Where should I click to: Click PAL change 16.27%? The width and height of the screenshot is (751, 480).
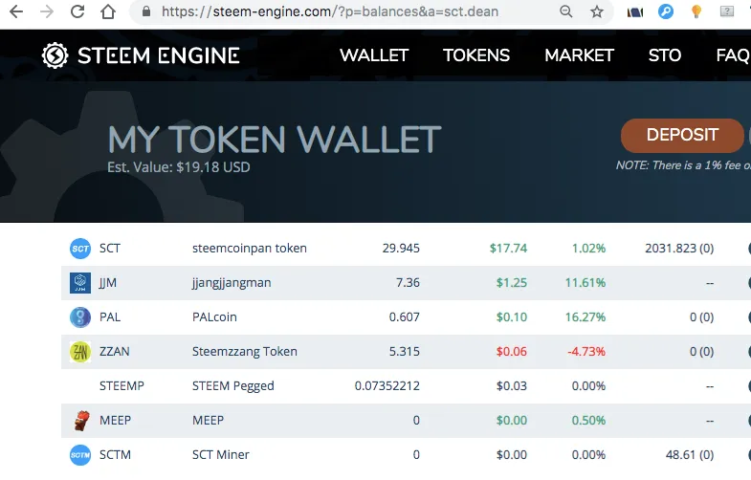click(x=585, y=317)
